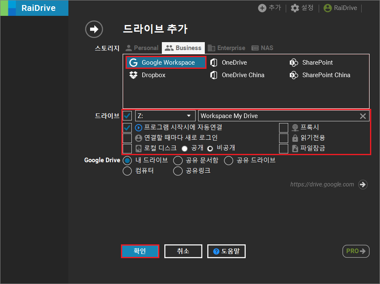The height and width of the screenshot is (284, 380).
Task: Click the re-login user icon
Action: click(x=138, y=138)
